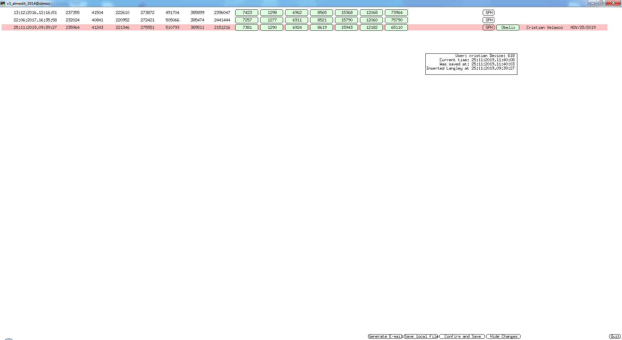Click value 385474
The image size is (622, 340).
tap(197, 20)
